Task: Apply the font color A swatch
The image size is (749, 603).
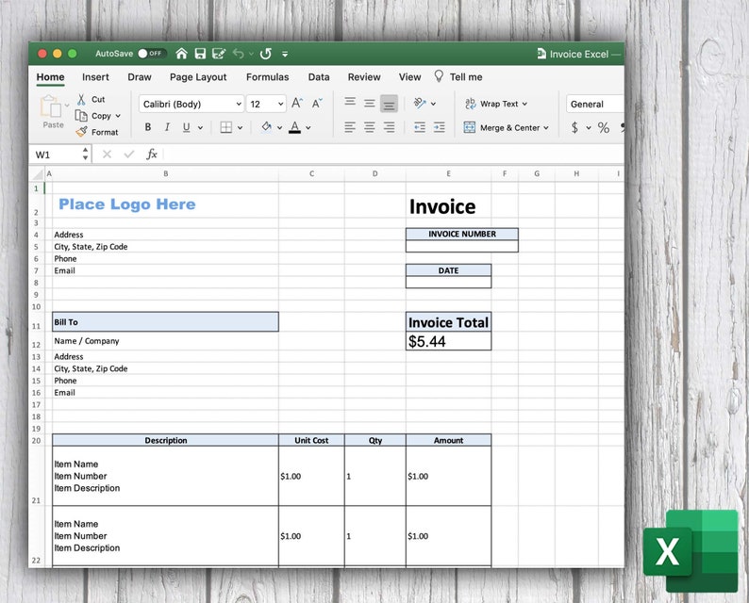Action: (295, 127)
